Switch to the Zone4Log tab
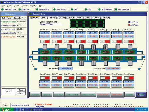The width and height of the screenshot is (149, 112). (71, 18)
